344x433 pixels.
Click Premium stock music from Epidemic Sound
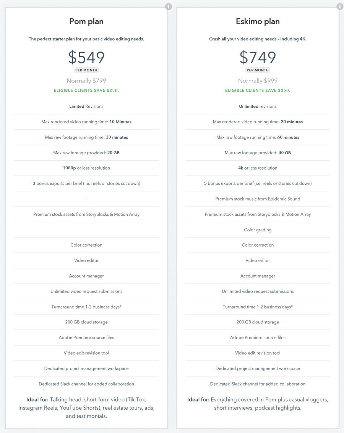pos(258,199)
